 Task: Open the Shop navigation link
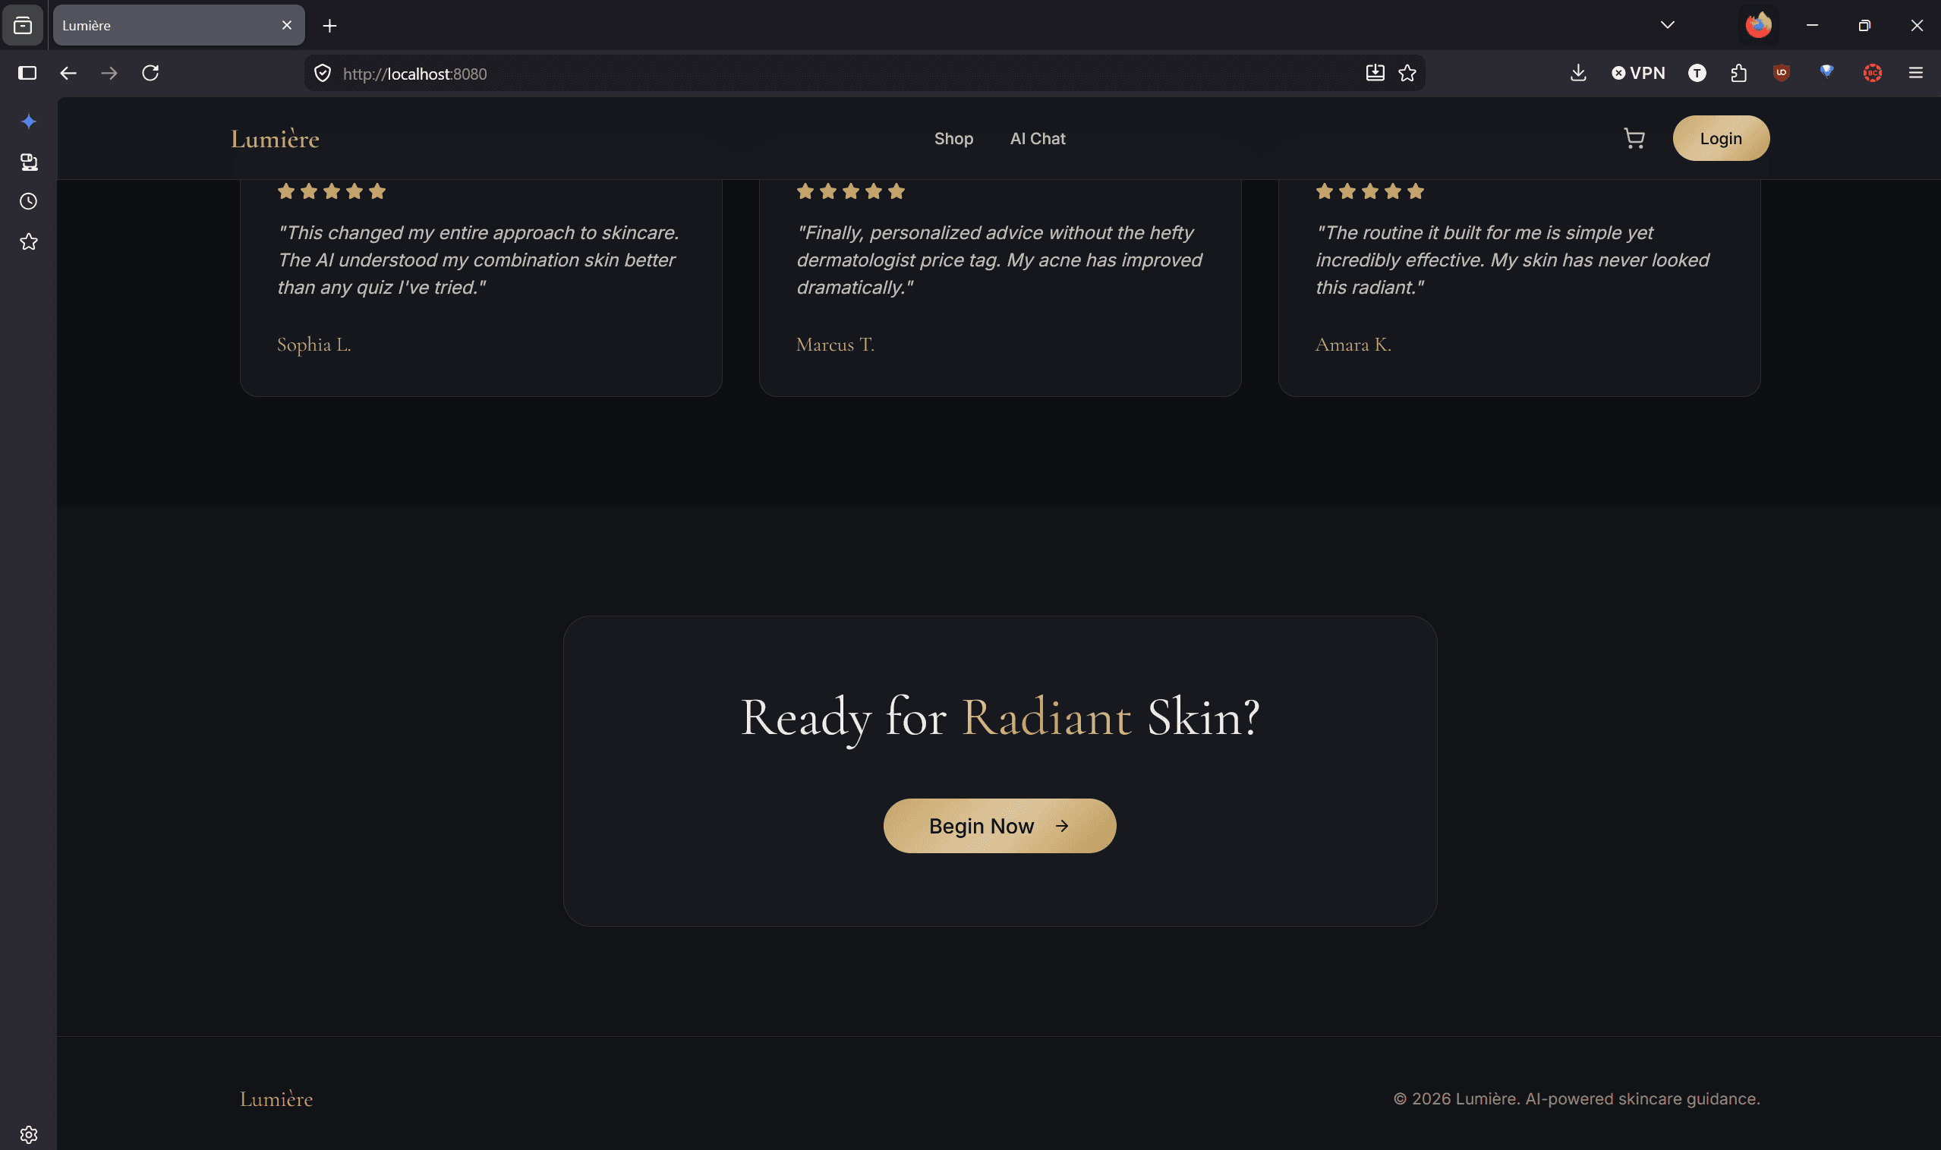coord(953,139)
